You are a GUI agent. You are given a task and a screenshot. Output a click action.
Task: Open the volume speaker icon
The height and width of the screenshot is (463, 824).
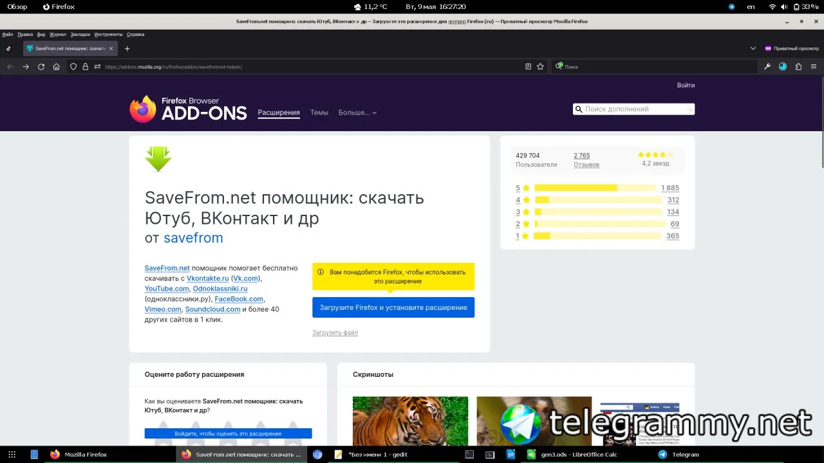784,6
